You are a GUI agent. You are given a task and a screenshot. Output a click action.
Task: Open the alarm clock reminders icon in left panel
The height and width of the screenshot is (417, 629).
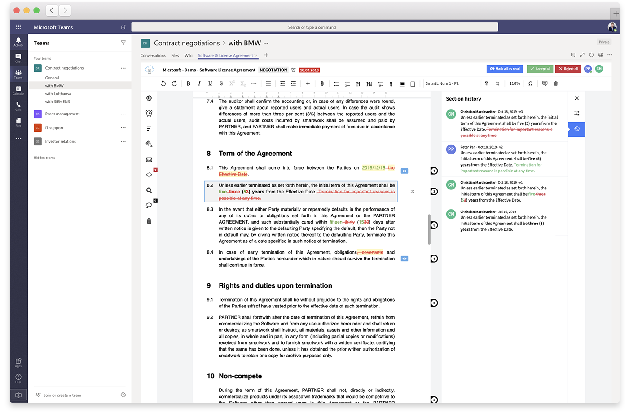click(149, 114)
